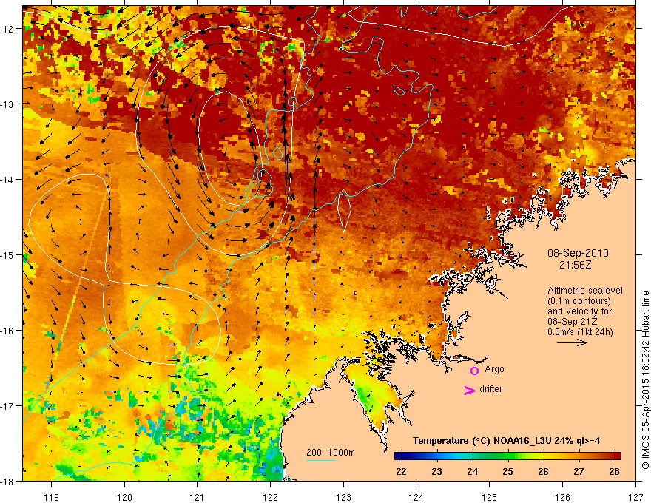Click the color bar value 27
Image resolution: width=651 pixels, height=503 pixels.
(x=579, y=472)
